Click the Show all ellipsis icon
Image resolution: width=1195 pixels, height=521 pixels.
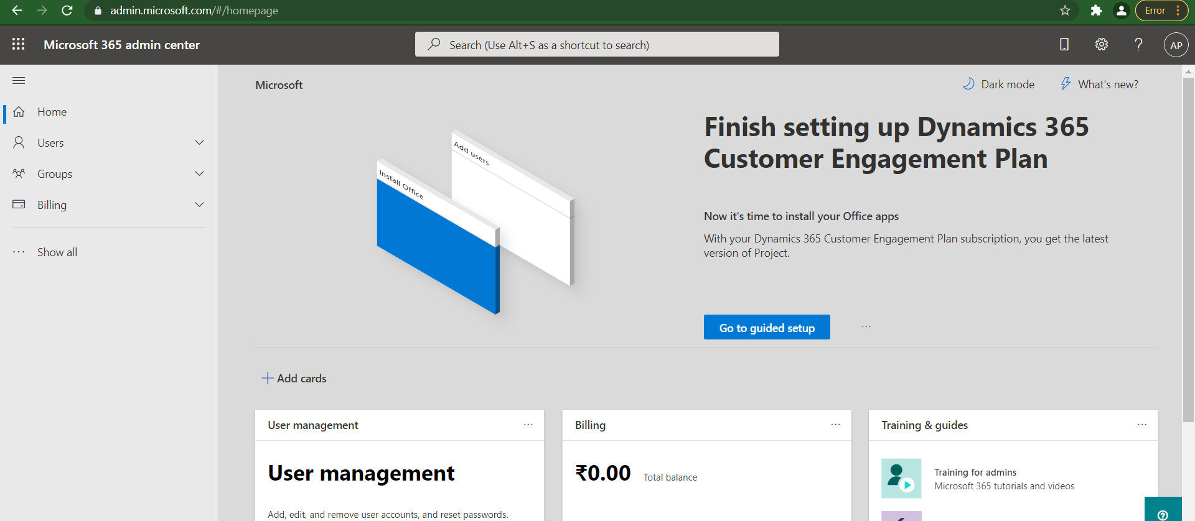(x=19, y=252)
